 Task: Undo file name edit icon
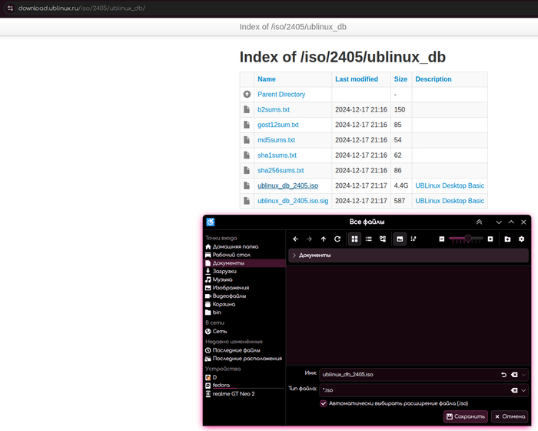click(503, 375)
